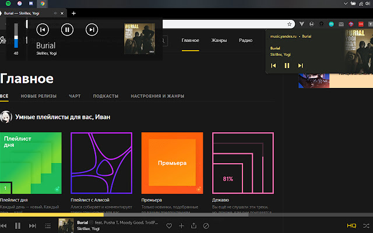Open the Skrillex, Yogi artist link in player bar
373x233 pixels.
tap(88, 229)
